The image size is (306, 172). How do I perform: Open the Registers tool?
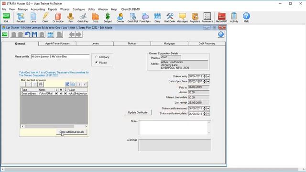(195, 18)
